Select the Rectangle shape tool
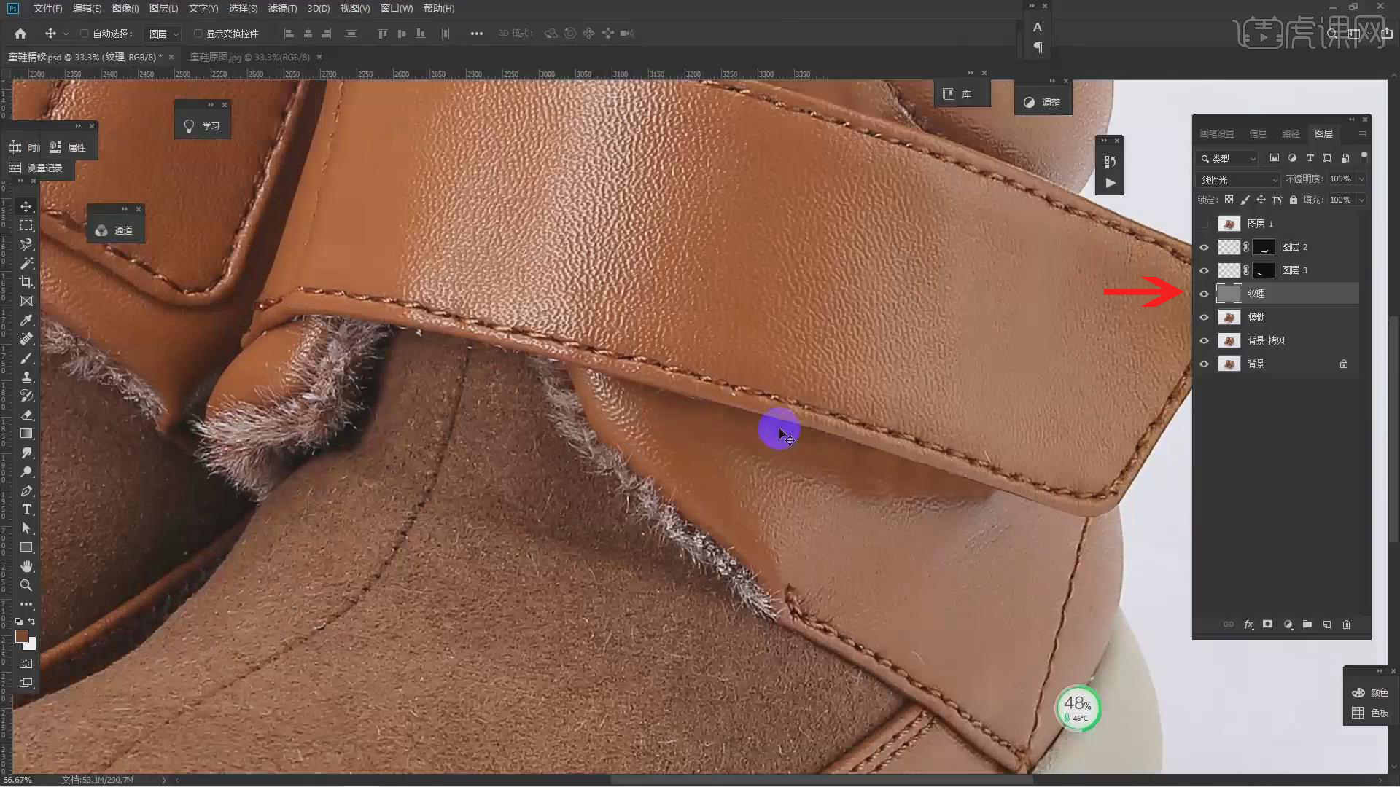This screenshot has width=1400, height=787. tap(26, 547)
